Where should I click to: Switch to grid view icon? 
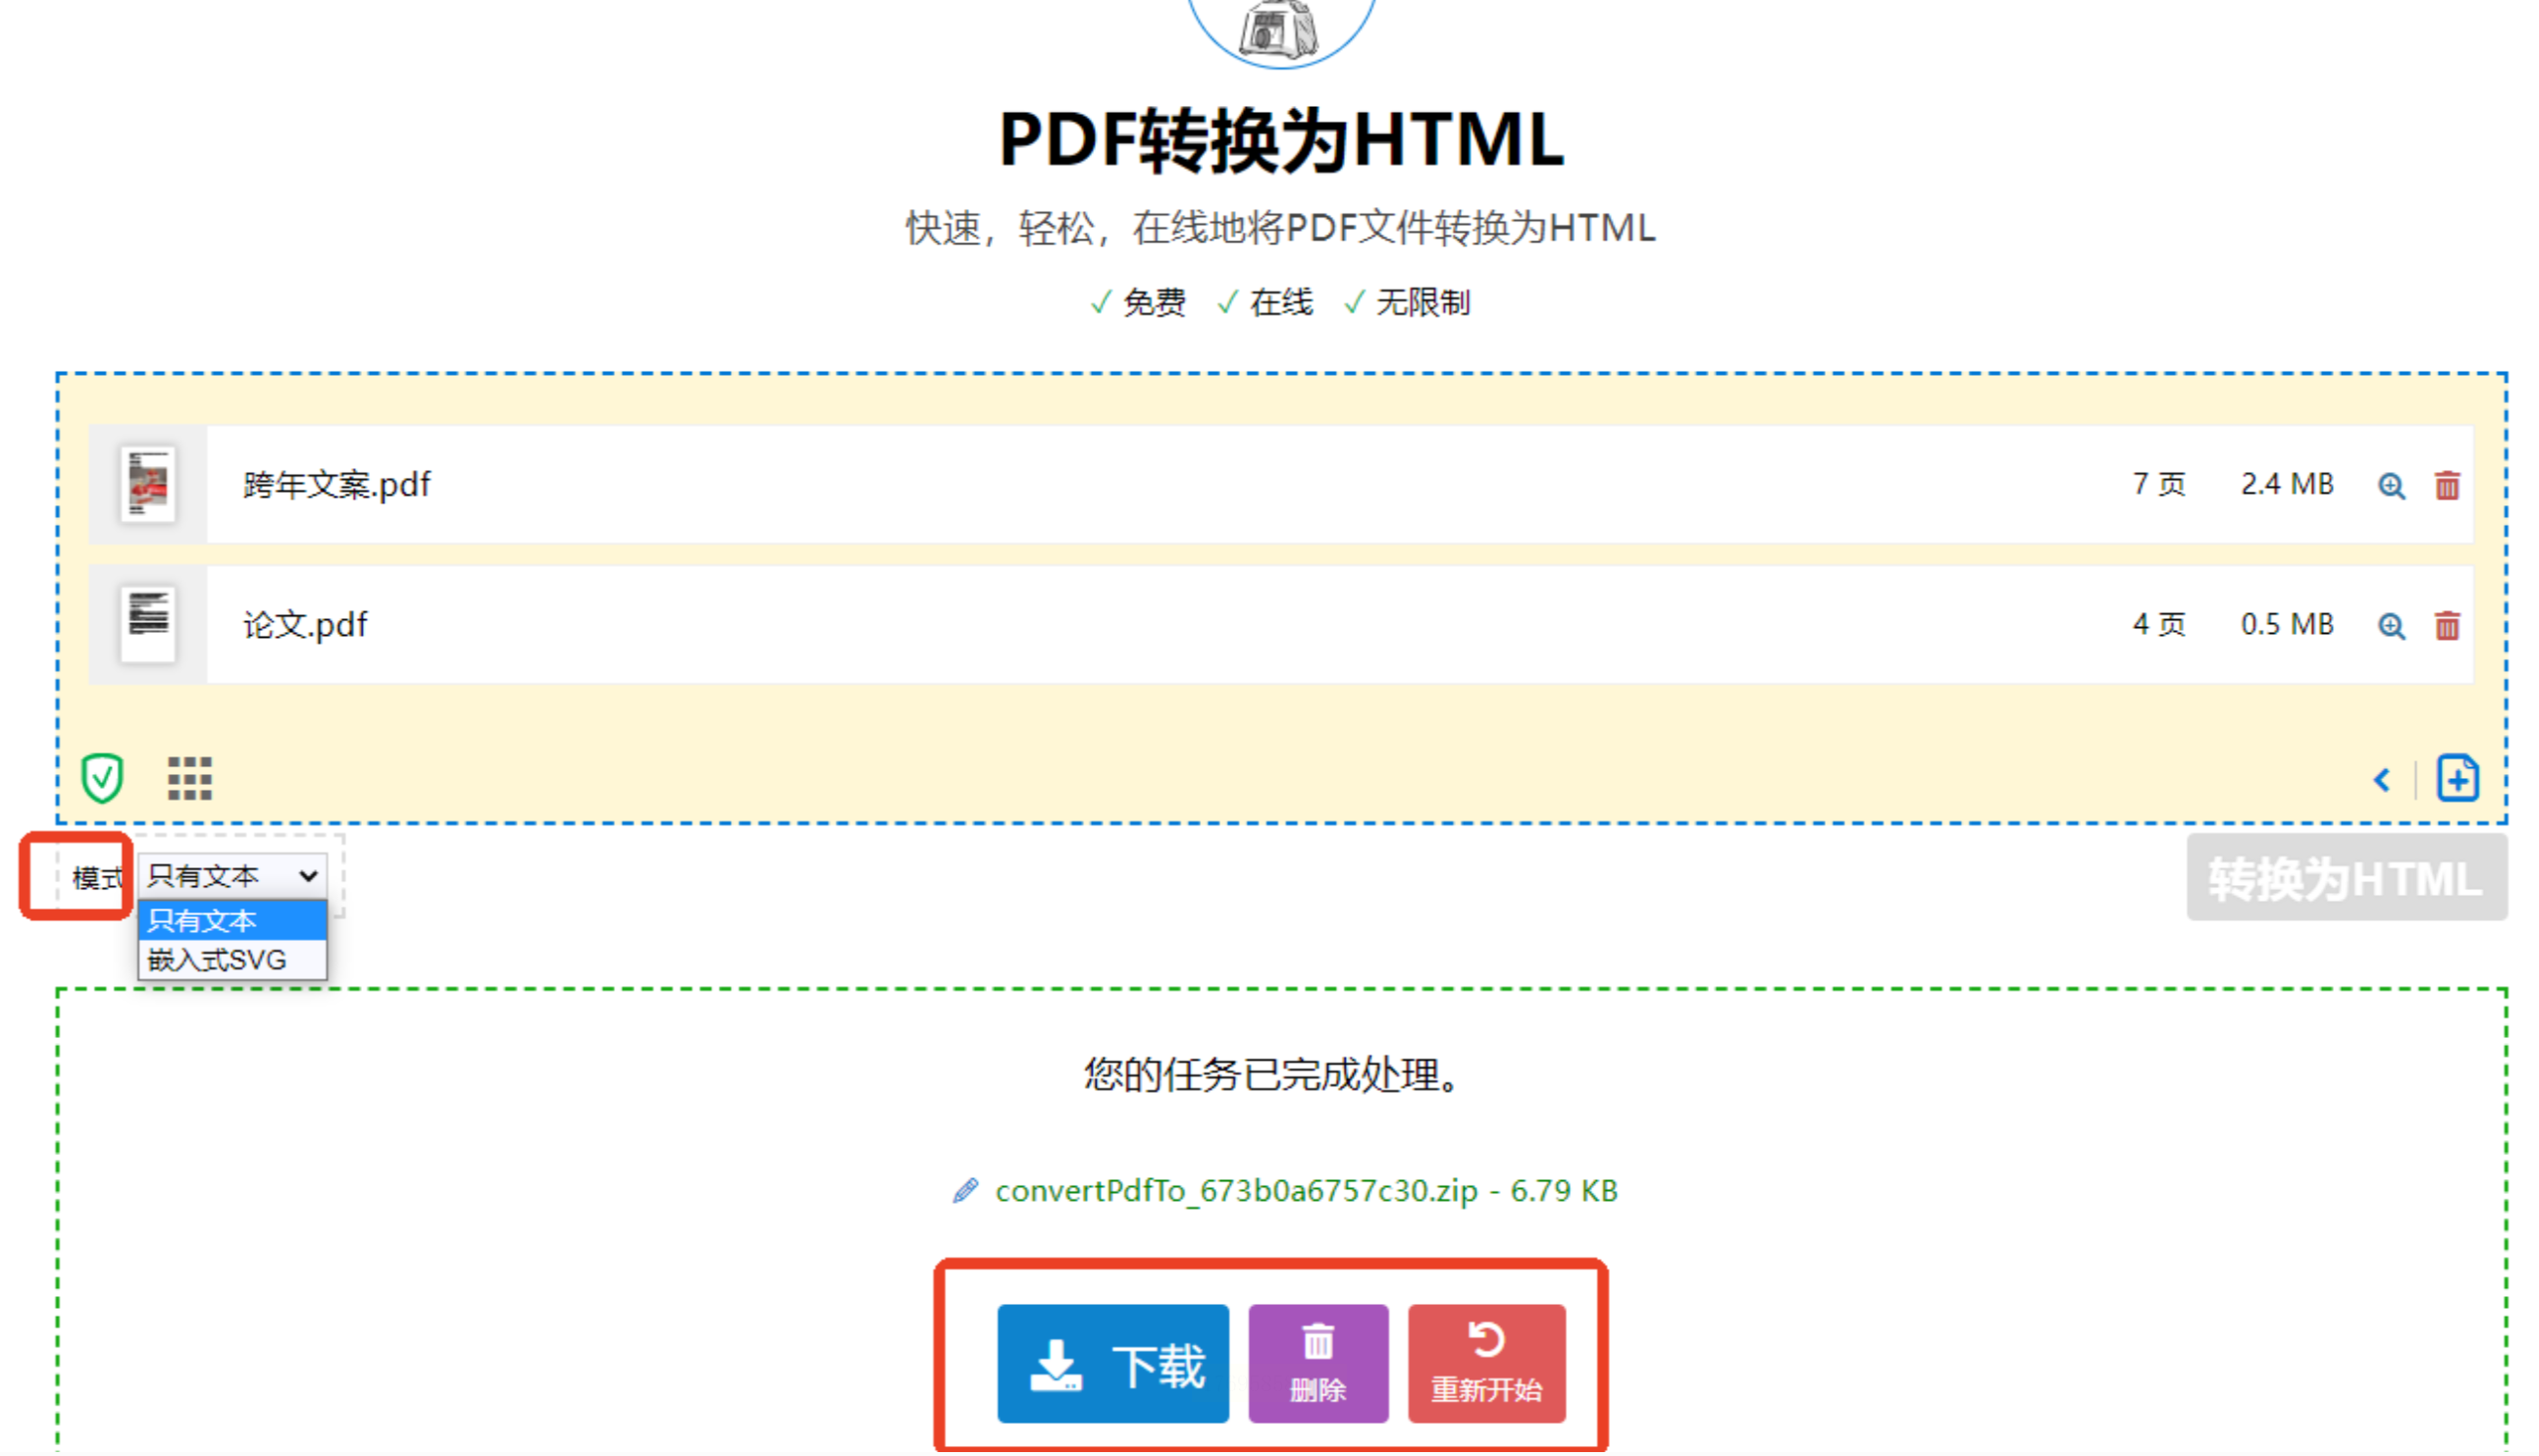pyautogui.click(x=189, y=778)
